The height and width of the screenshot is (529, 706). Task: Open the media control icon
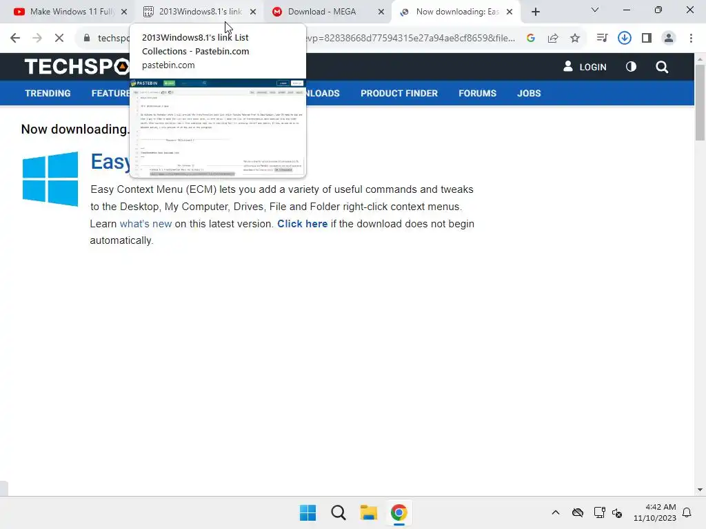602,39
